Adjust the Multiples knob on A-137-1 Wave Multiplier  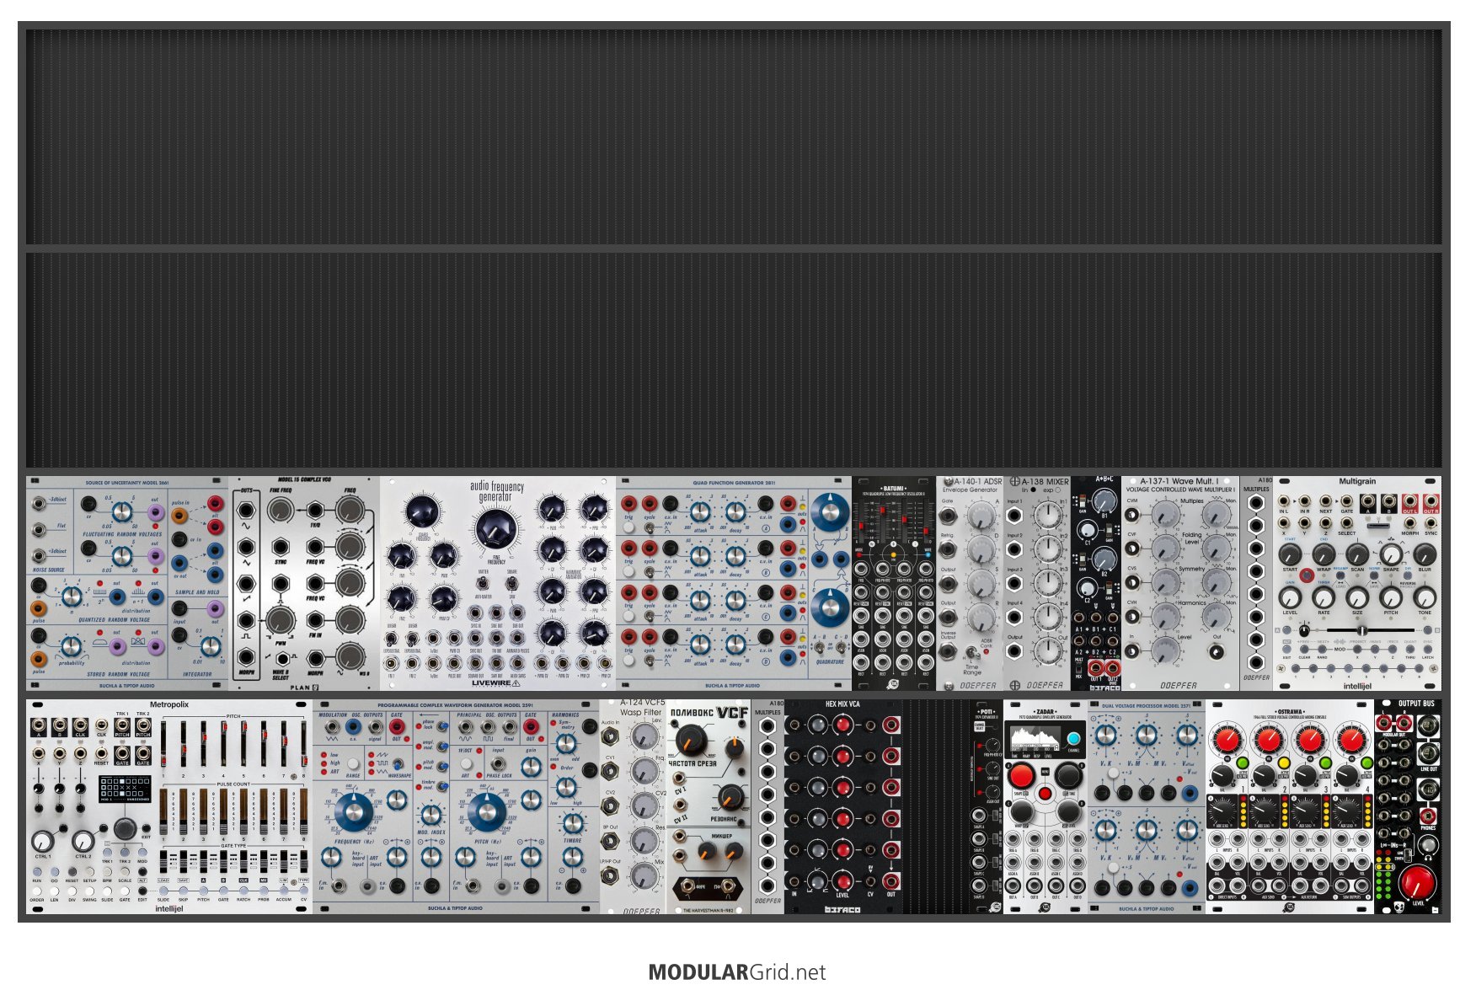click(x=1165, y=515)
